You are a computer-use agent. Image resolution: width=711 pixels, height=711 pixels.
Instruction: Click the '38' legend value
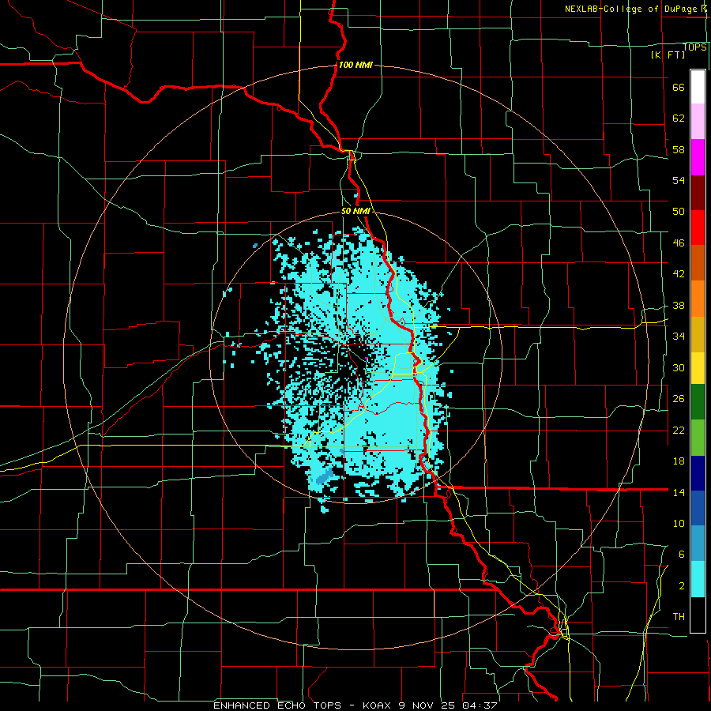pos(679,306)
